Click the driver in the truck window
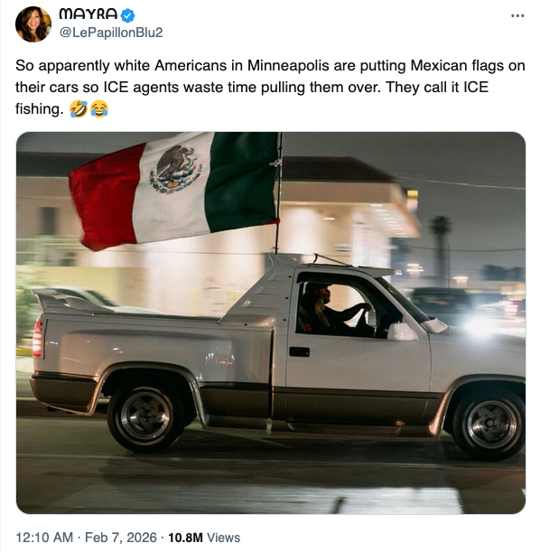 338,310
